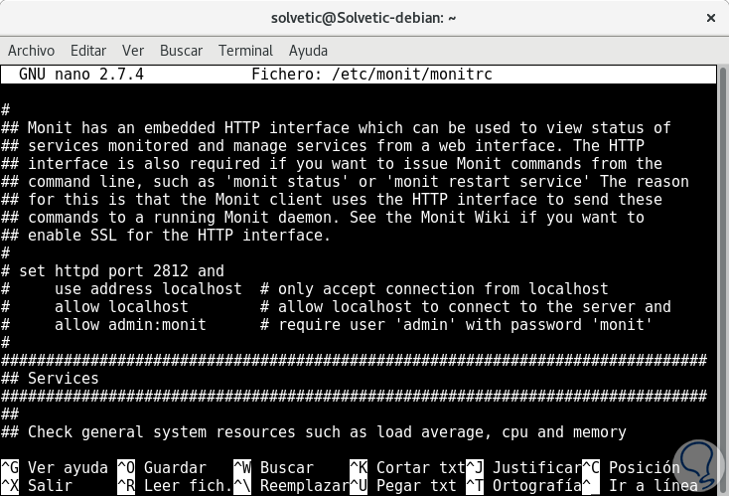Click the 'Fichero: /etc/monit/monitrc' header text

[371, 74]
